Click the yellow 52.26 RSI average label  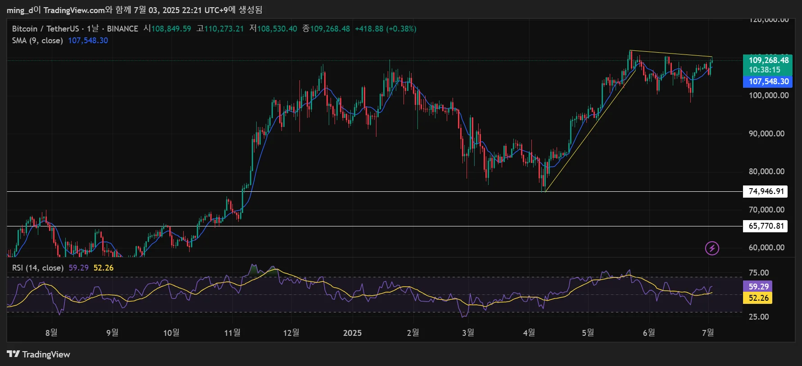[758, 298]
